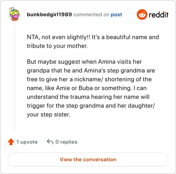Click the "But maybe suggest when Amina" line

point(84,62)
